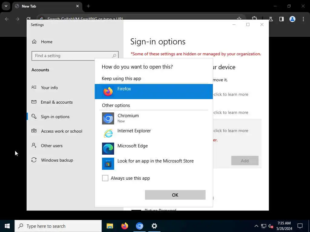The image size is (310, 232).
Task: Switch to Settings gear on the taskbar
Action: pyautogui.click(x=154, y=226)
